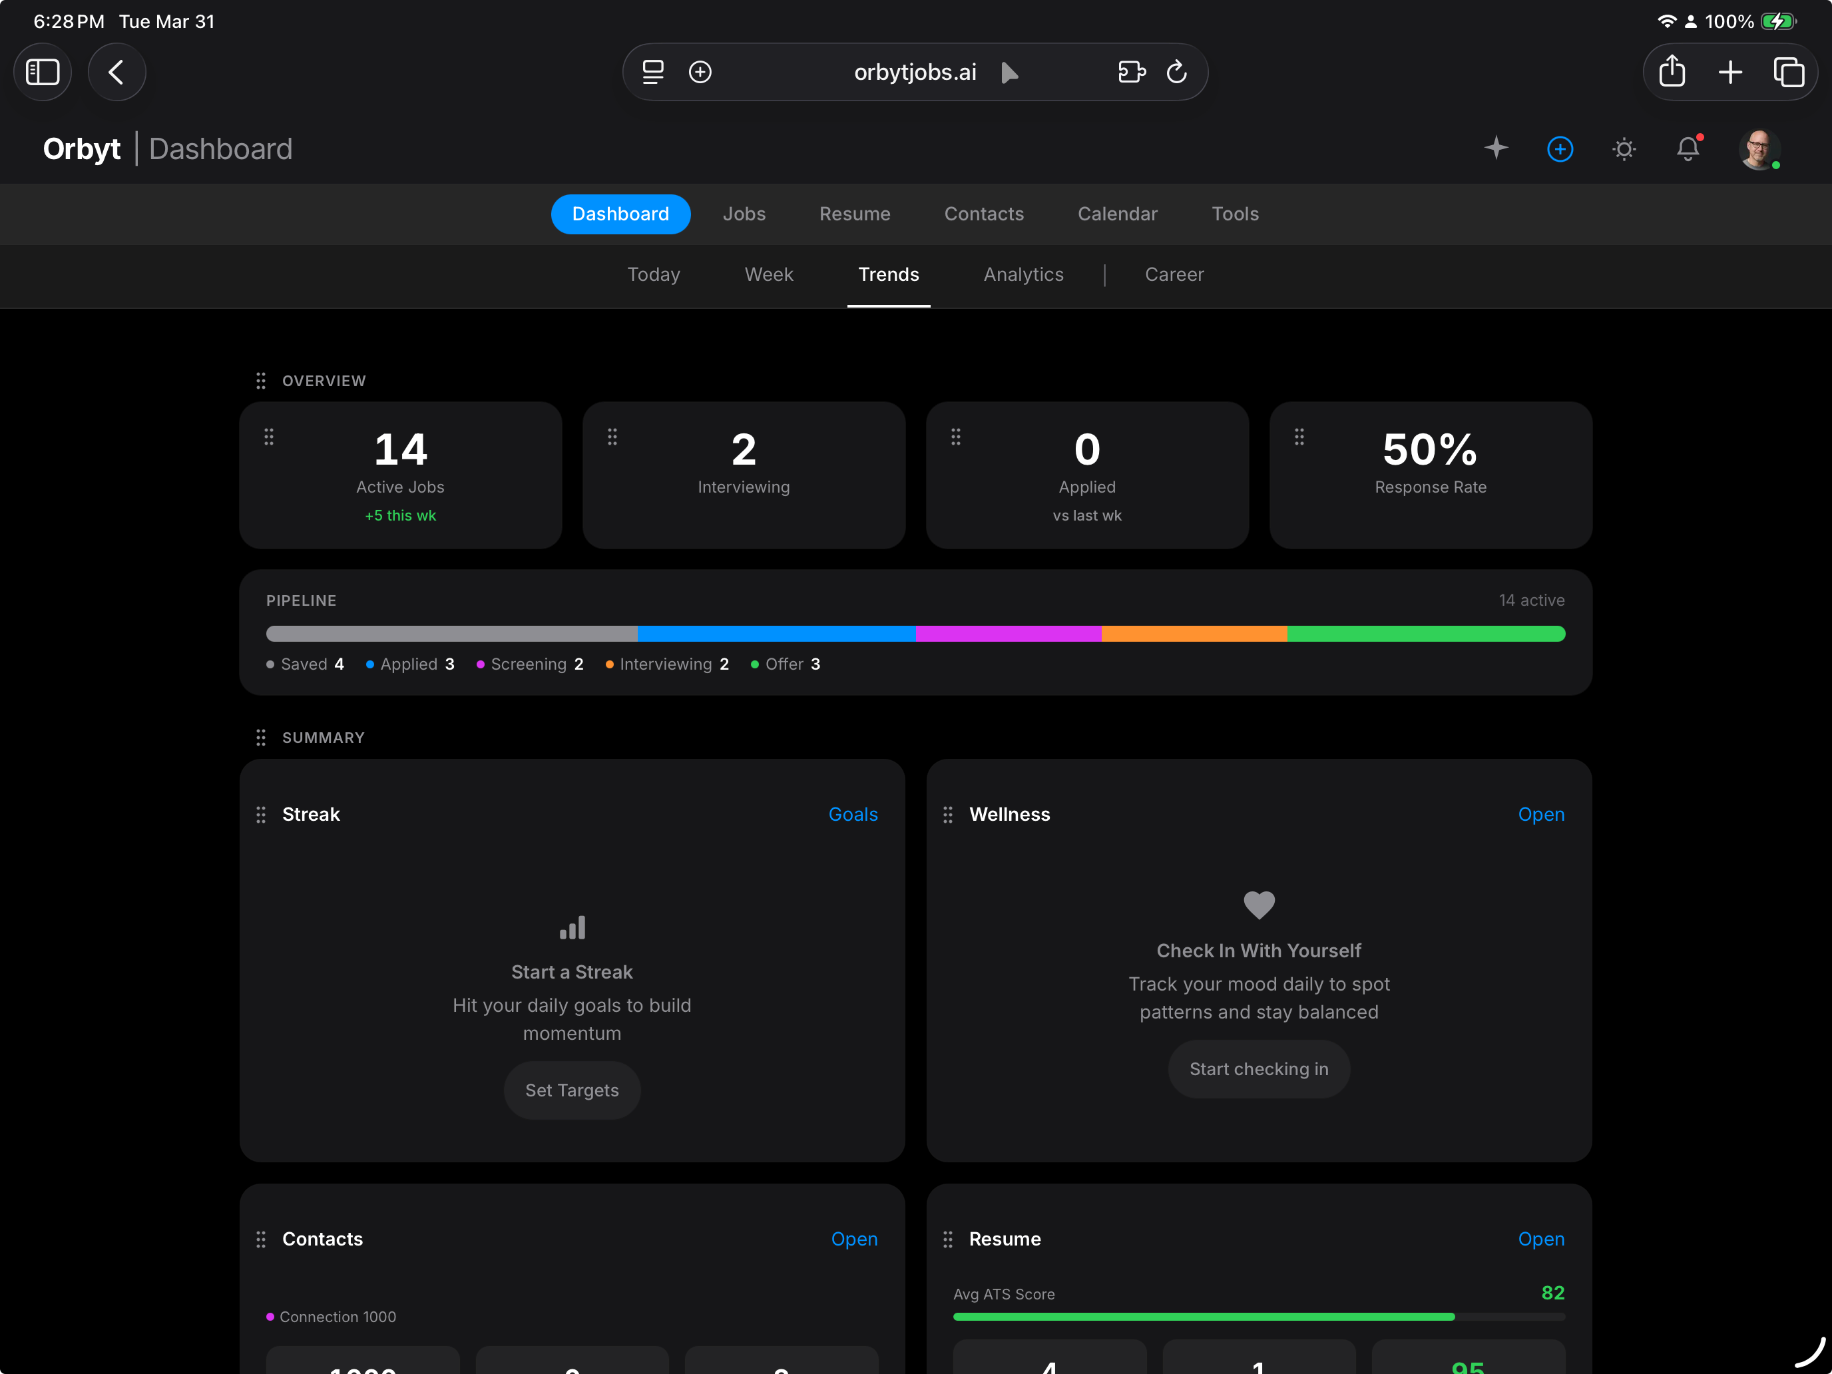Click the back navigation arrow
This screenshot has height=1374, width=1832.
click(116, 72)
